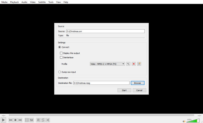The width and height of the screenshot is (203, 123).
Task: Enable the Deinterlace checkbox
Action: [x=61, y=57]
